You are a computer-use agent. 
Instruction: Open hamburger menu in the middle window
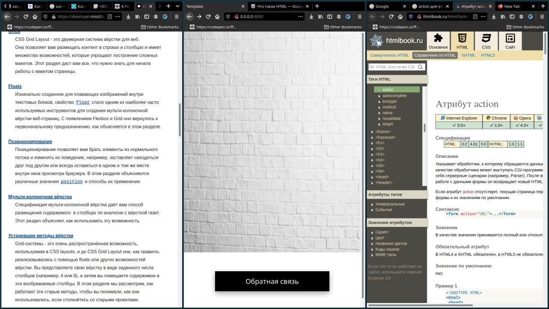pyautogui.click(x=359, y=16)
